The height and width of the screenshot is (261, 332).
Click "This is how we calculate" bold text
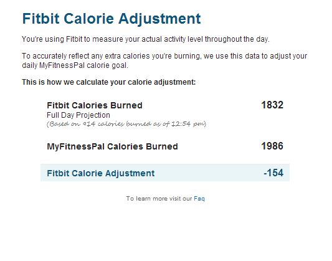point(109,82)
